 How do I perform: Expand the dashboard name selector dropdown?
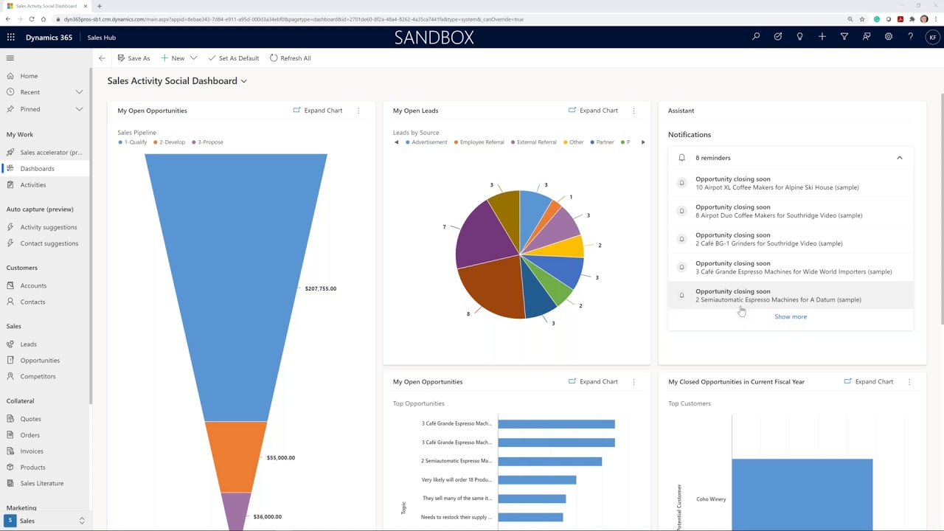(244, 81)
